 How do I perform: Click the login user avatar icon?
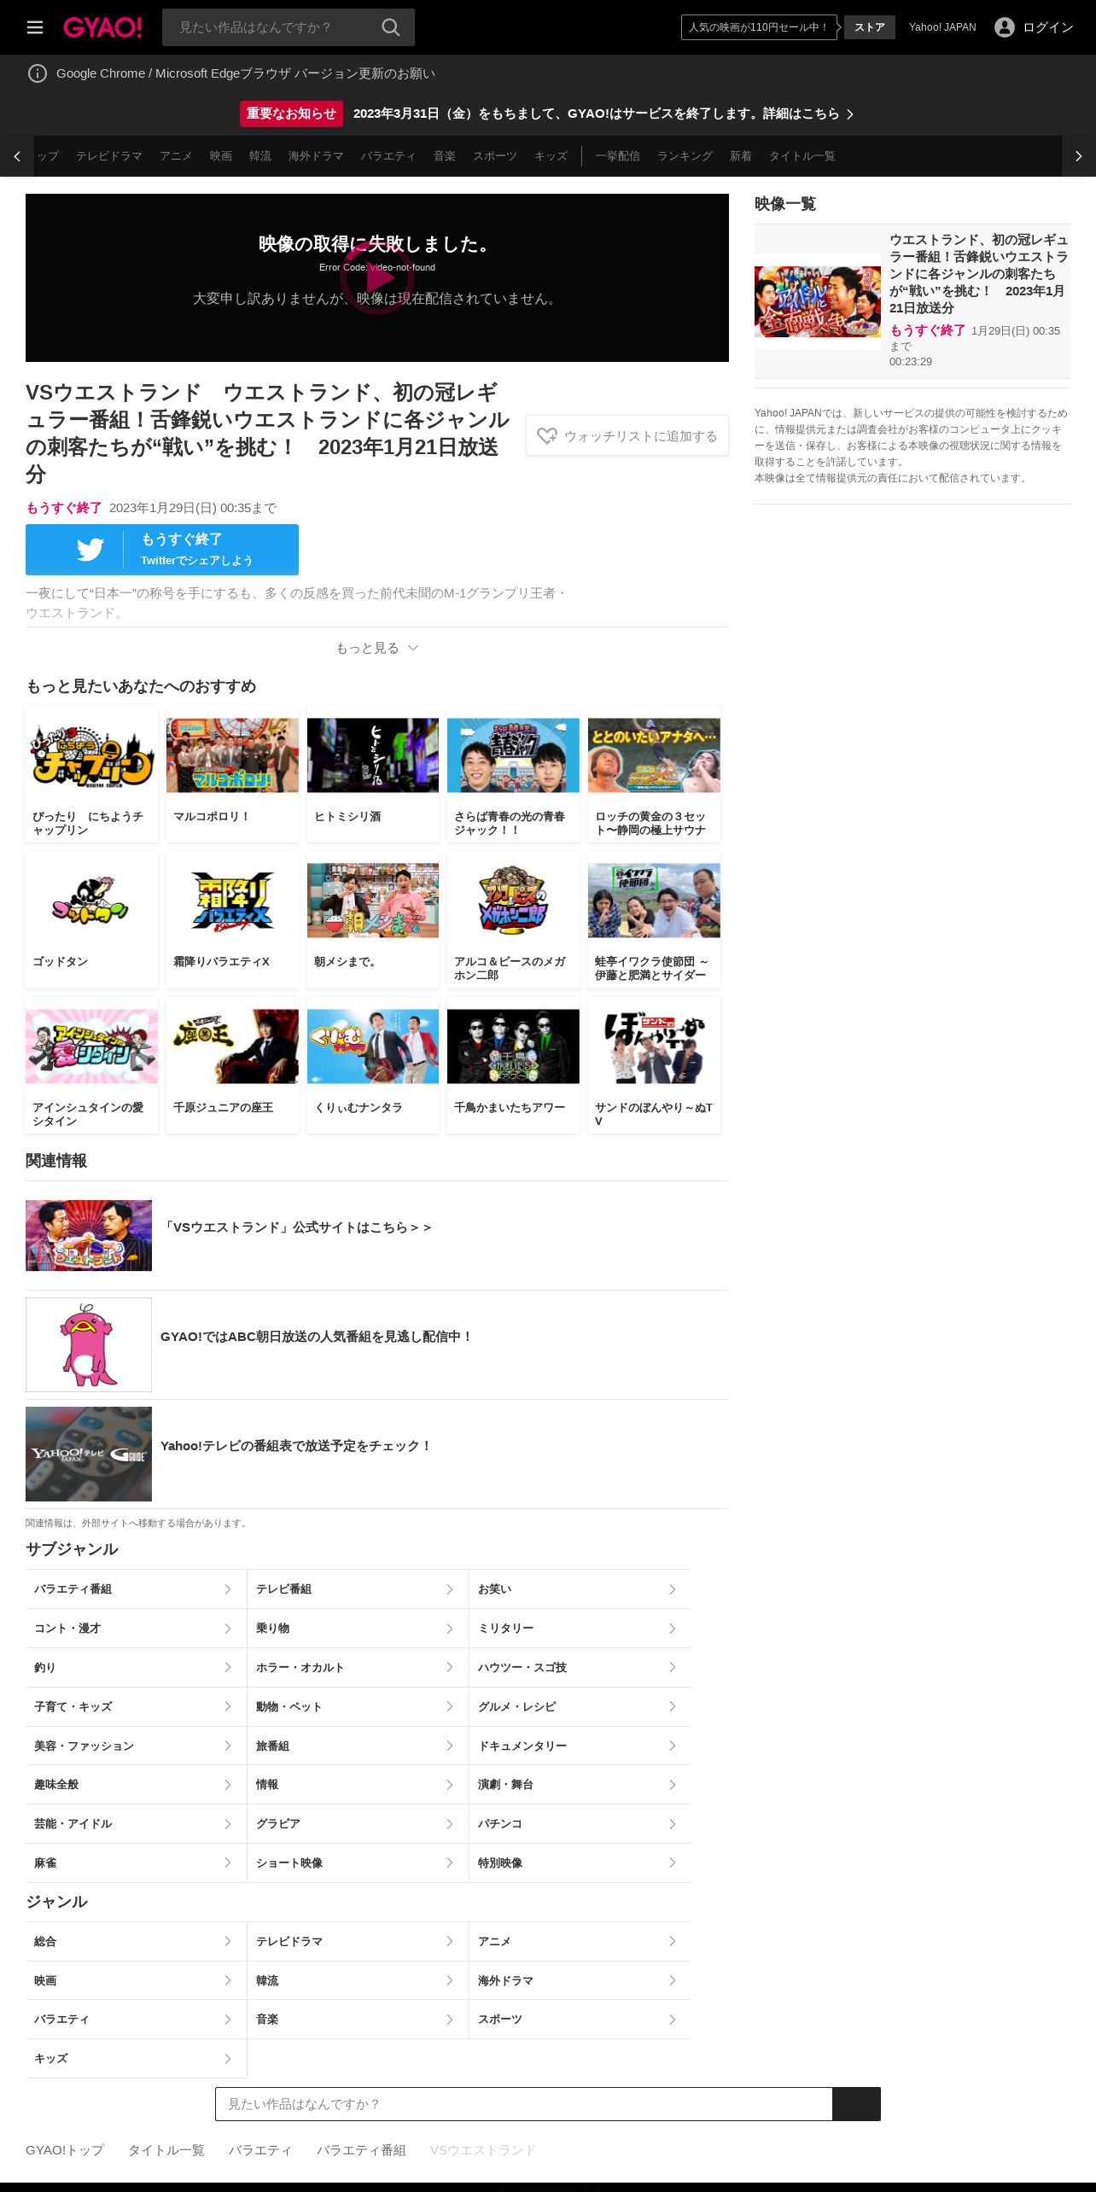[1005, 27]
